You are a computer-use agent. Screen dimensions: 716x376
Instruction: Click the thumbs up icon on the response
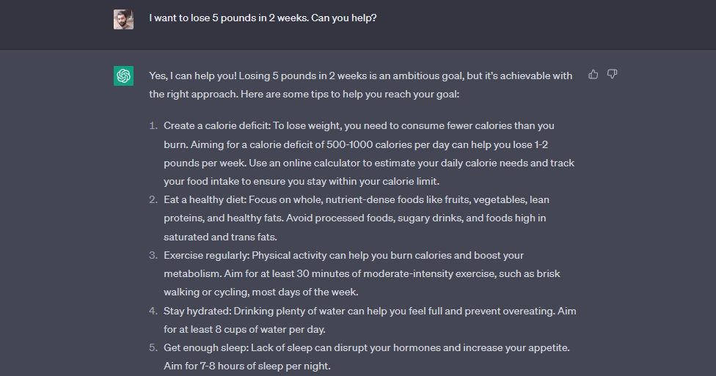593,74
